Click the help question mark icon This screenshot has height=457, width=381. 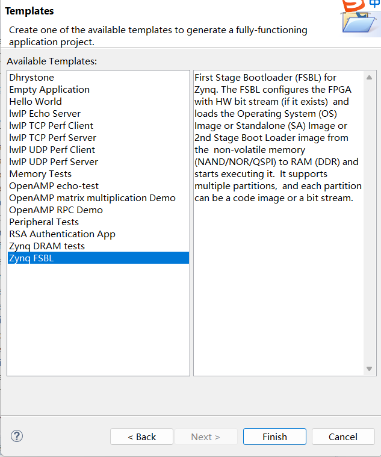tap(17, 436)
